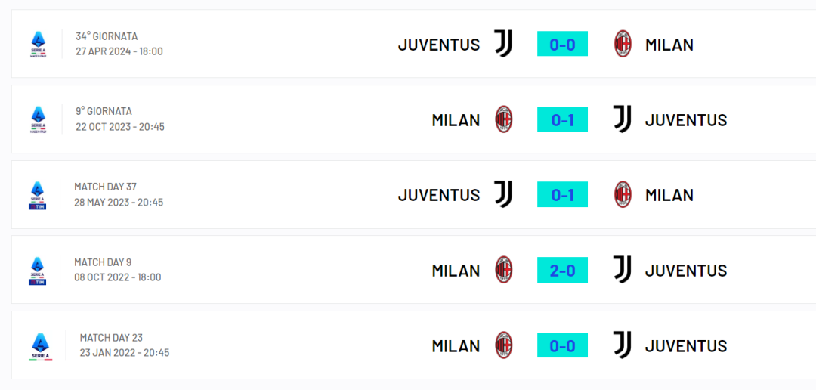Viewport: 816px width, 390px height.
Task: Click the Serie A logo beside Match Day 23
Action: point(41,345)
